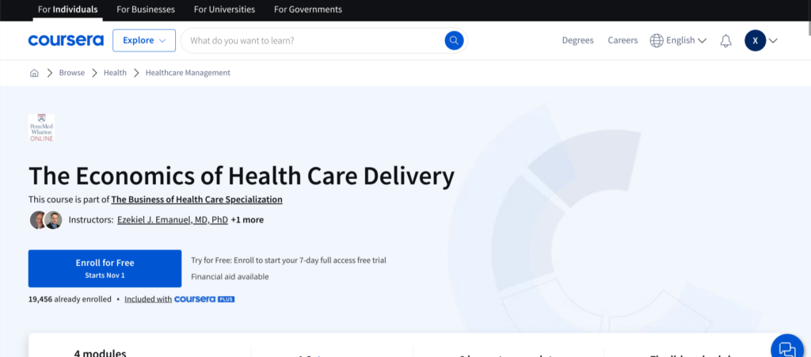811x357 pixels.
Task: Open Ezekiel J. Emanuel instructor profile
Action: pyautogui.click(x=172, y=219)
